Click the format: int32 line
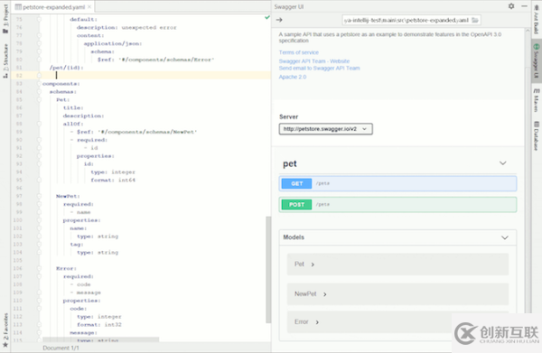542x353 pixels. coord(99,325)
